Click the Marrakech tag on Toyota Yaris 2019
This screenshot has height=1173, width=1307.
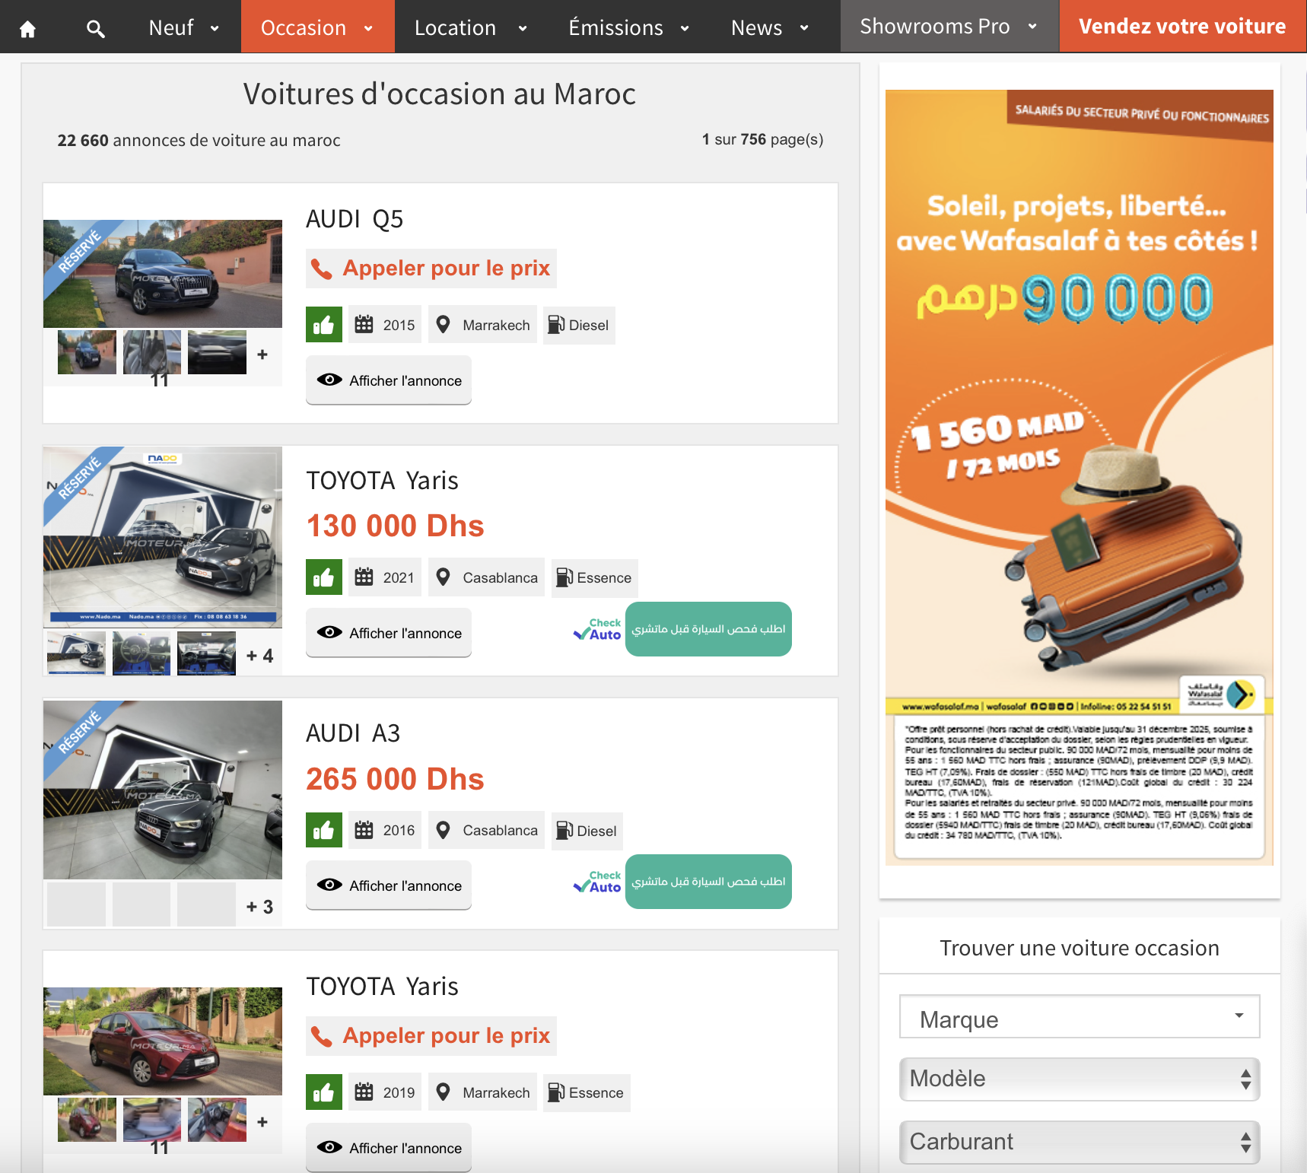[482, 1092]
